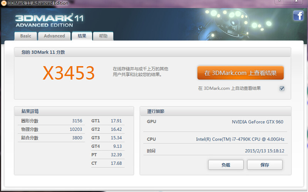Click the GPU name NVIDIA GeForce GTX 960
Image resolution: width=308 pixels, height=192 pixels.
pyautogui.click(x=258, y=122)
